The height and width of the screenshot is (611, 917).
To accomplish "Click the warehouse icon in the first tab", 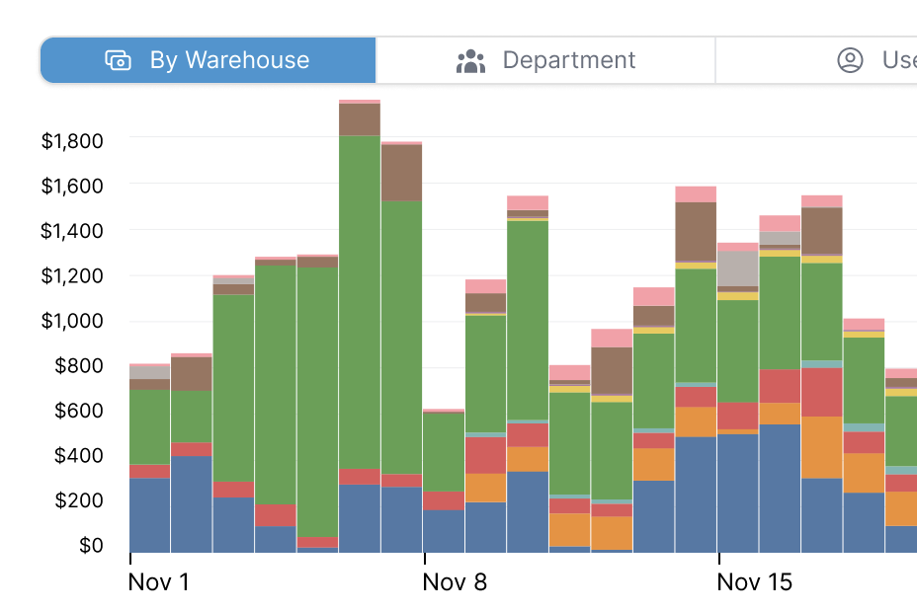I will (x=118, y=60).
